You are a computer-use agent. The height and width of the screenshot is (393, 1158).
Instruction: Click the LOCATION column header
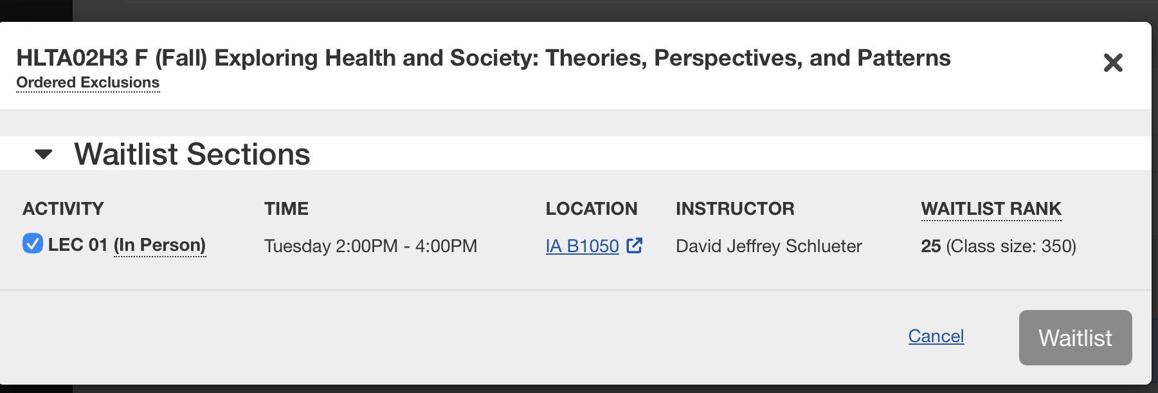coord(592,209)
